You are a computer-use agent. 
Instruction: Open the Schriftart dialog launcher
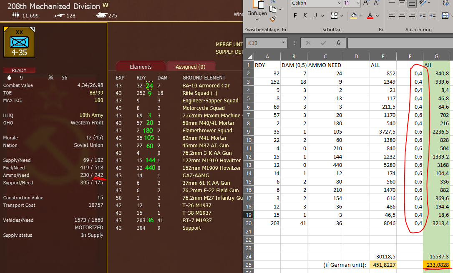click(381, 30)
